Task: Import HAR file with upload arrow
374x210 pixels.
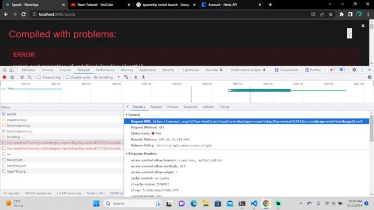Action: (136, 77)
